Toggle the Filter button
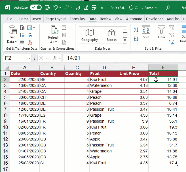This screenshot has width=186, height=172. 161,32
